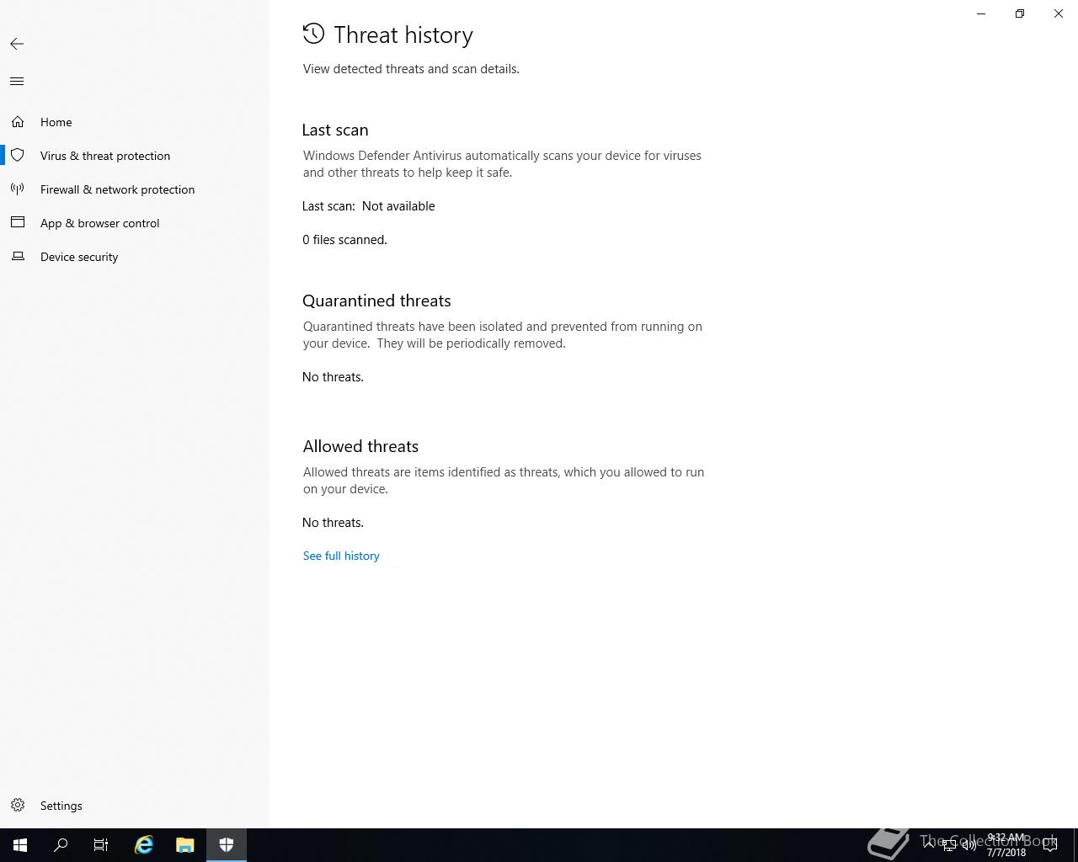Click the Last scan section heading

pos(335,130)
